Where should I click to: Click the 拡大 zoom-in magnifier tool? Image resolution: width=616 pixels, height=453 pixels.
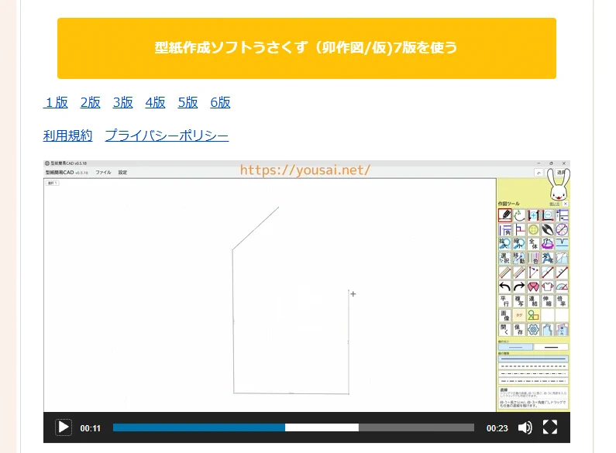tap(505, 244)
